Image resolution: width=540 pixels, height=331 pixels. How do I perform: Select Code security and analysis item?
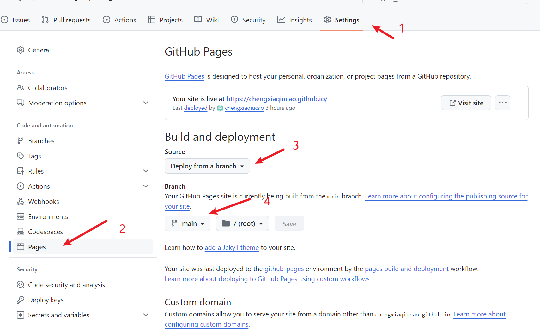pyautogui.click(x=83, y=285)
